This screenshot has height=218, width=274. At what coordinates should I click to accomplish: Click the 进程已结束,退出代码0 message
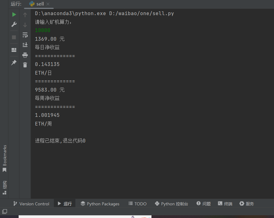point(60,140)
